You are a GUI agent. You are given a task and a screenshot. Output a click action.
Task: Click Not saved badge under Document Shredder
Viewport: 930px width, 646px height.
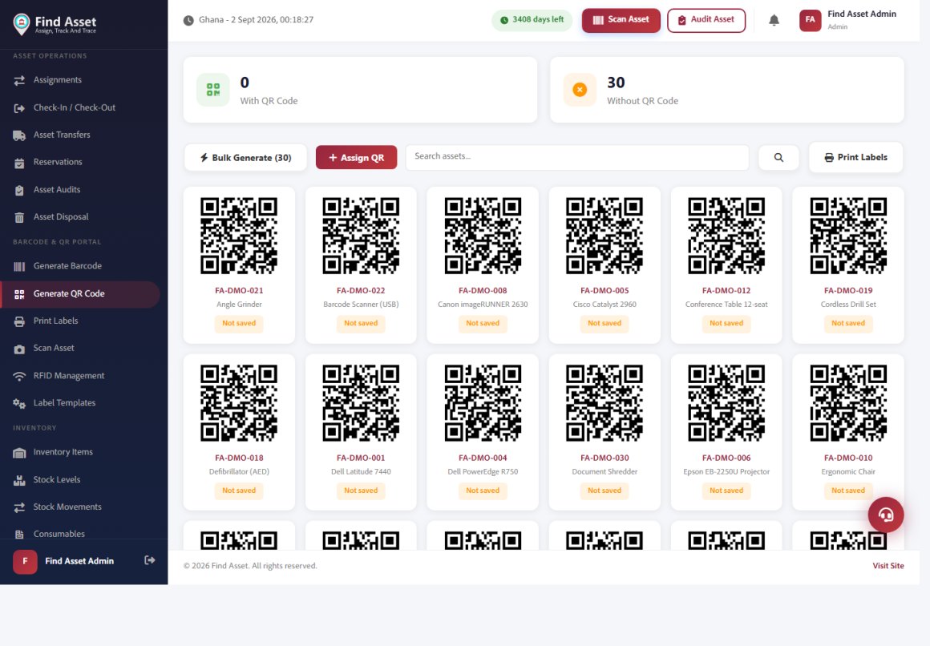pyautogui.click(x=604, y=491)
